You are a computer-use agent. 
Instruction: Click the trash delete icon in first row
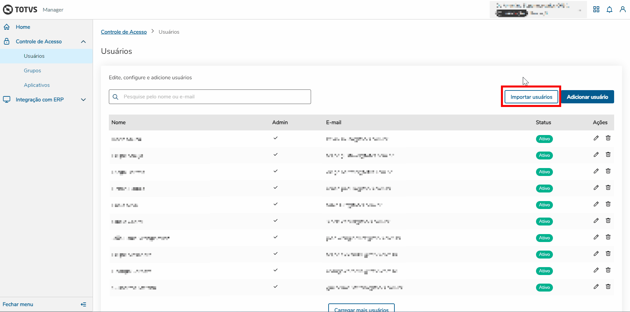coord(608,138)
